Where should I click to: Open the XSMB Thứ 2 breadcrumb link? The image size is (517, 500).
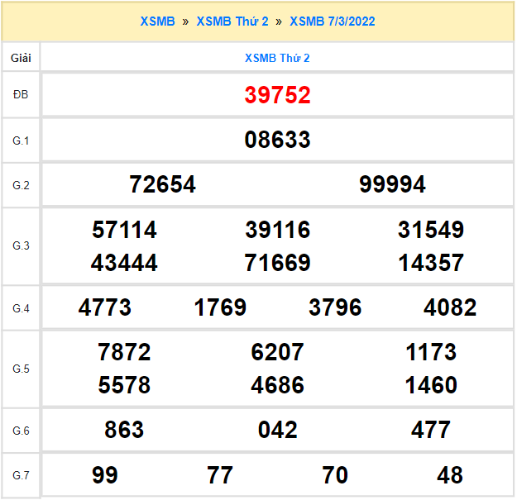(232, 21)
